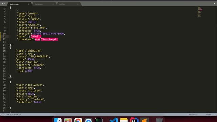Launch Visual Studio Code from the Dock
The image size is (217, 122).
click(114, 120)
